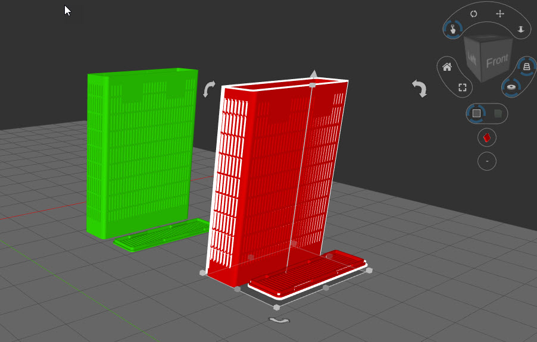This screenshot has width=537, height=342.
Task: Activate the pan view cross-arrows tool
Action: (500, 14)
